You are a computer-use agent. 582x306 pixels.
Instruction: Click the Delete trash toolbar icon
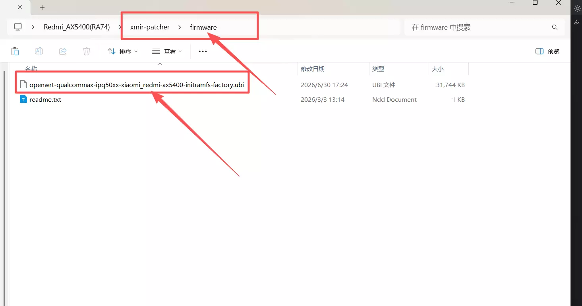tap(87, 51)
